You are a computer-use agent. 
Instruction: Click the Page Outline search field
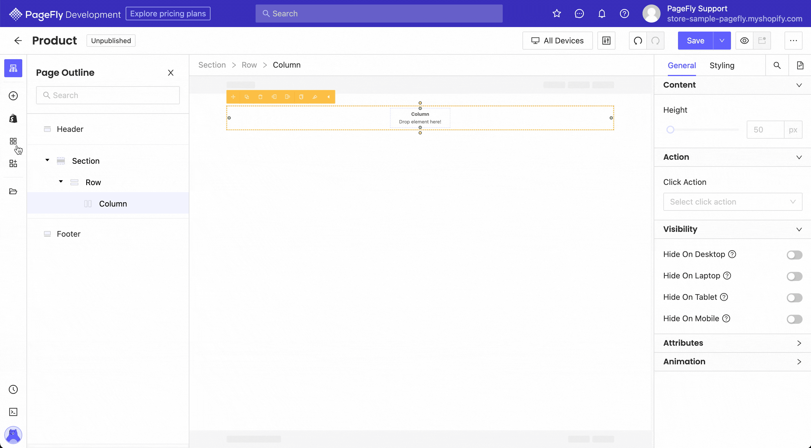click(108, 96)
